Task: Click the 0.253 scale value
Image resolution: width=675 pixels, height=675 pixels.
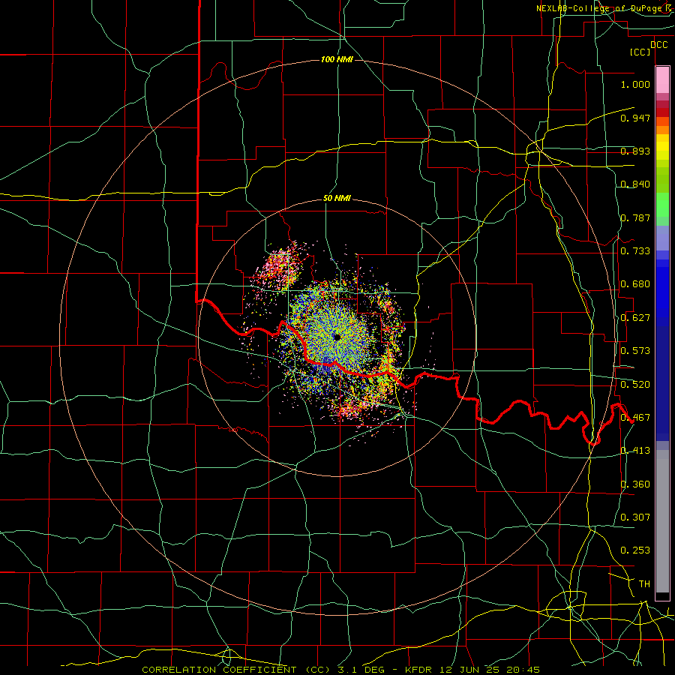Action: tap(635, 550)
